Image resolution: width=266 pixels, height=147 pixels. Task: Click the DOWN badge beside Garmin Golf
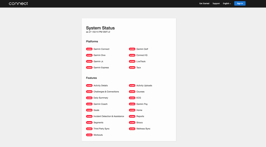(132, 49)
